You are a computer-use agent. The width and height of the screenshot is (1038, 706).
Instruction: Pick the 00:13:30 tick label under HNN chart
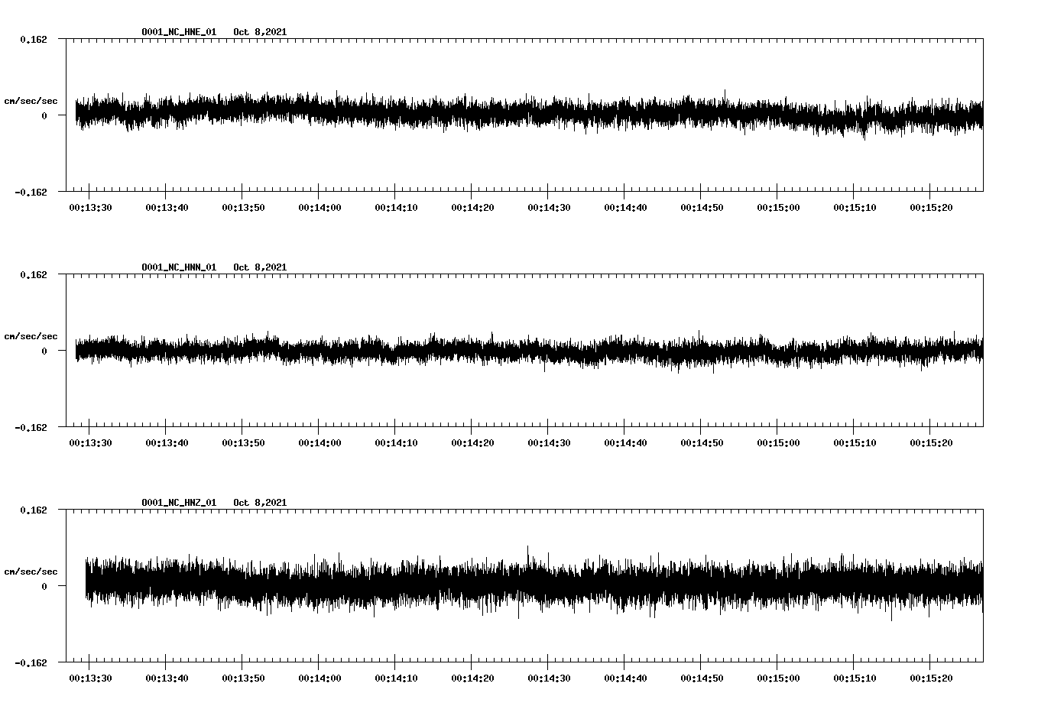pos(90,443)
